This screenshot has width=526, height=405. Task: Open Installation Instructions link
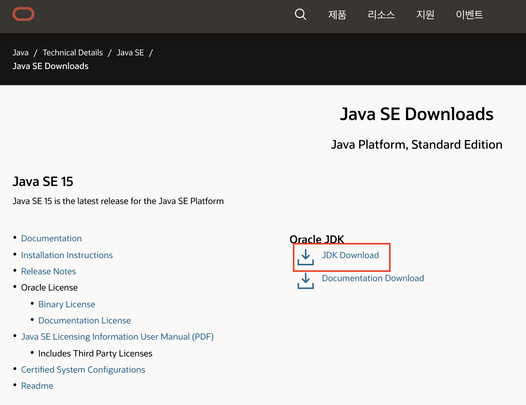coord(67,255)
